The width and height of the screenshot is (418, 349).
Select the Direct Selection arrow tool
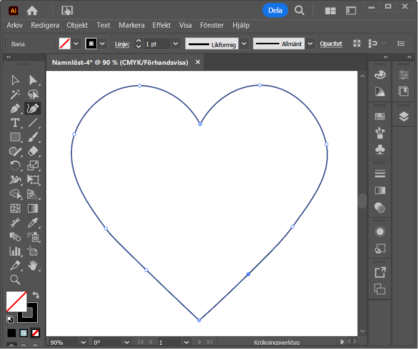[x=33, y=80]
